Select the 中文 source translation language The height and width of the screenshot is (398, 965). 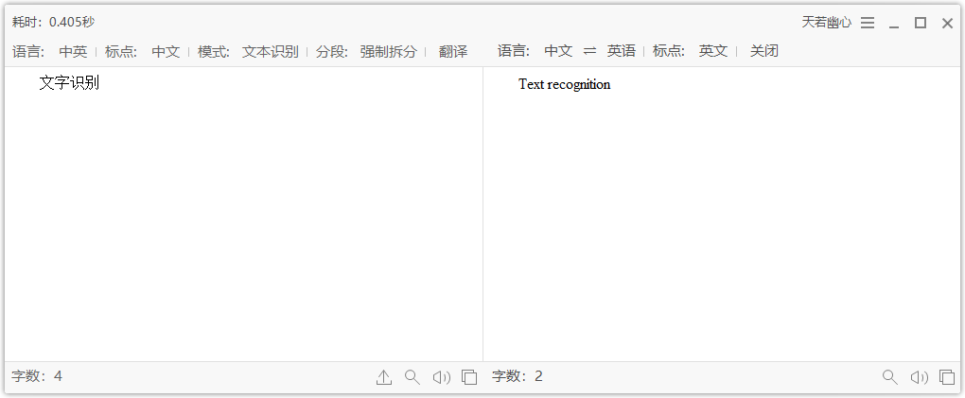click(x=558, y=51)
